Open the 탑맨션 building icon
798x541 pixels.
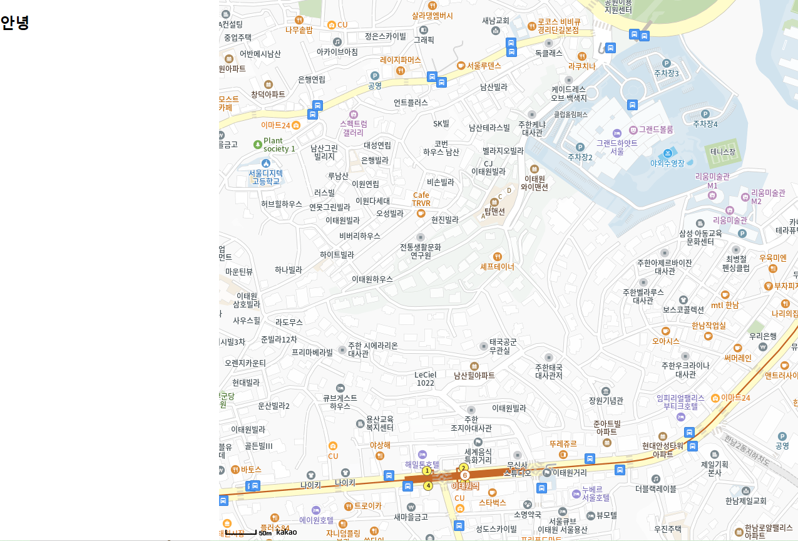pyautogui.click(x=494, y=202)
